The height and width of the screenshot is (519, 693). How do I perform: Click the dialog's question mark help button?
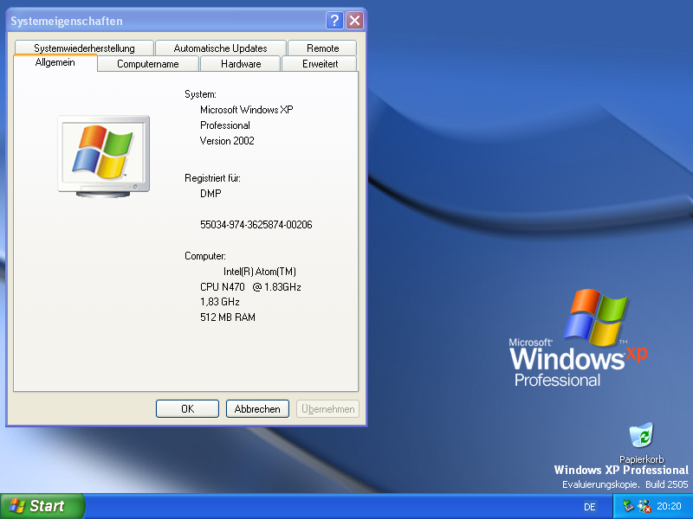tap(334, 20)
